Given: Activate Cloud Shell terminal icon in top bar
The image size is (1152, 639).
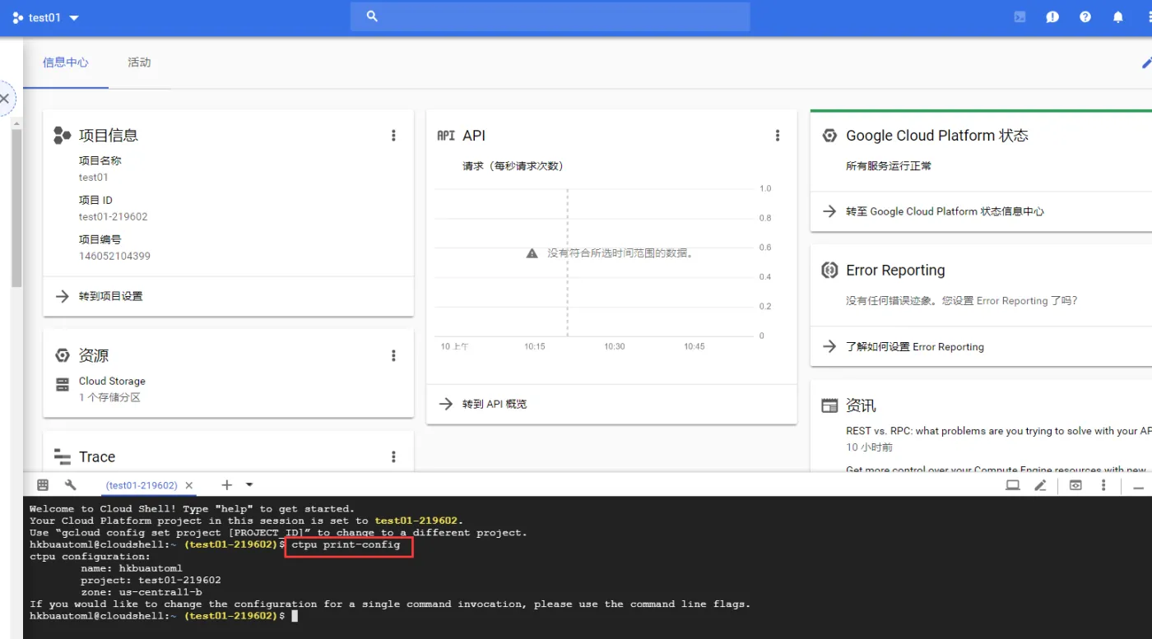Looking at the screenshot, I should [1020, 16].
